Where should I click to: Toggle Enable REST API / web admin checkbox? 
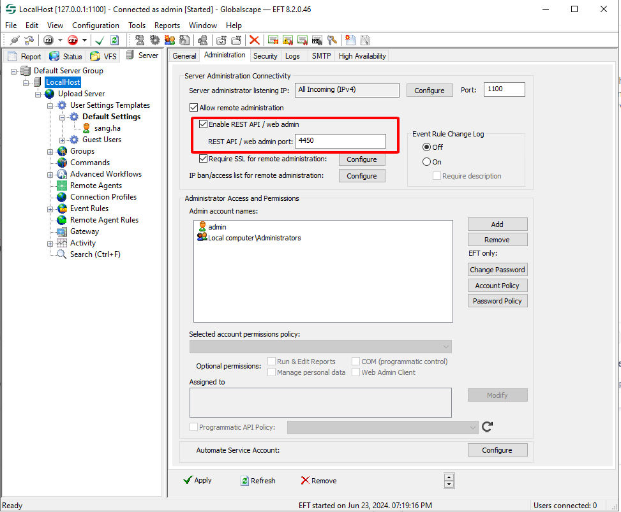(203, 124)
